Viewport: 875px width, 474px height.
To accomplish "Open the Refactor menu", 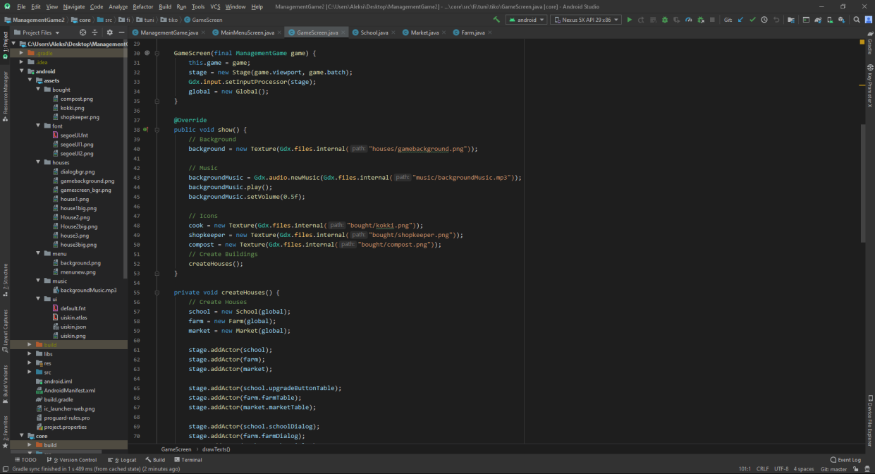I will pyautogui.click(x=143, y=6).
